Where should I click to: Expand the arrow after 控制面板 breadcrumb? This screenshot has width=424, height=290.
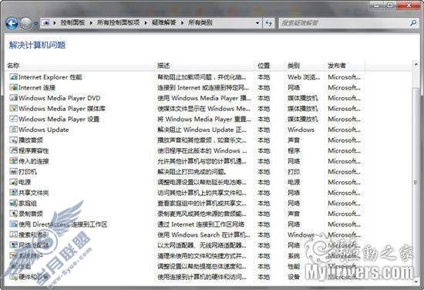pyautogui.click(x=91, y=22)
